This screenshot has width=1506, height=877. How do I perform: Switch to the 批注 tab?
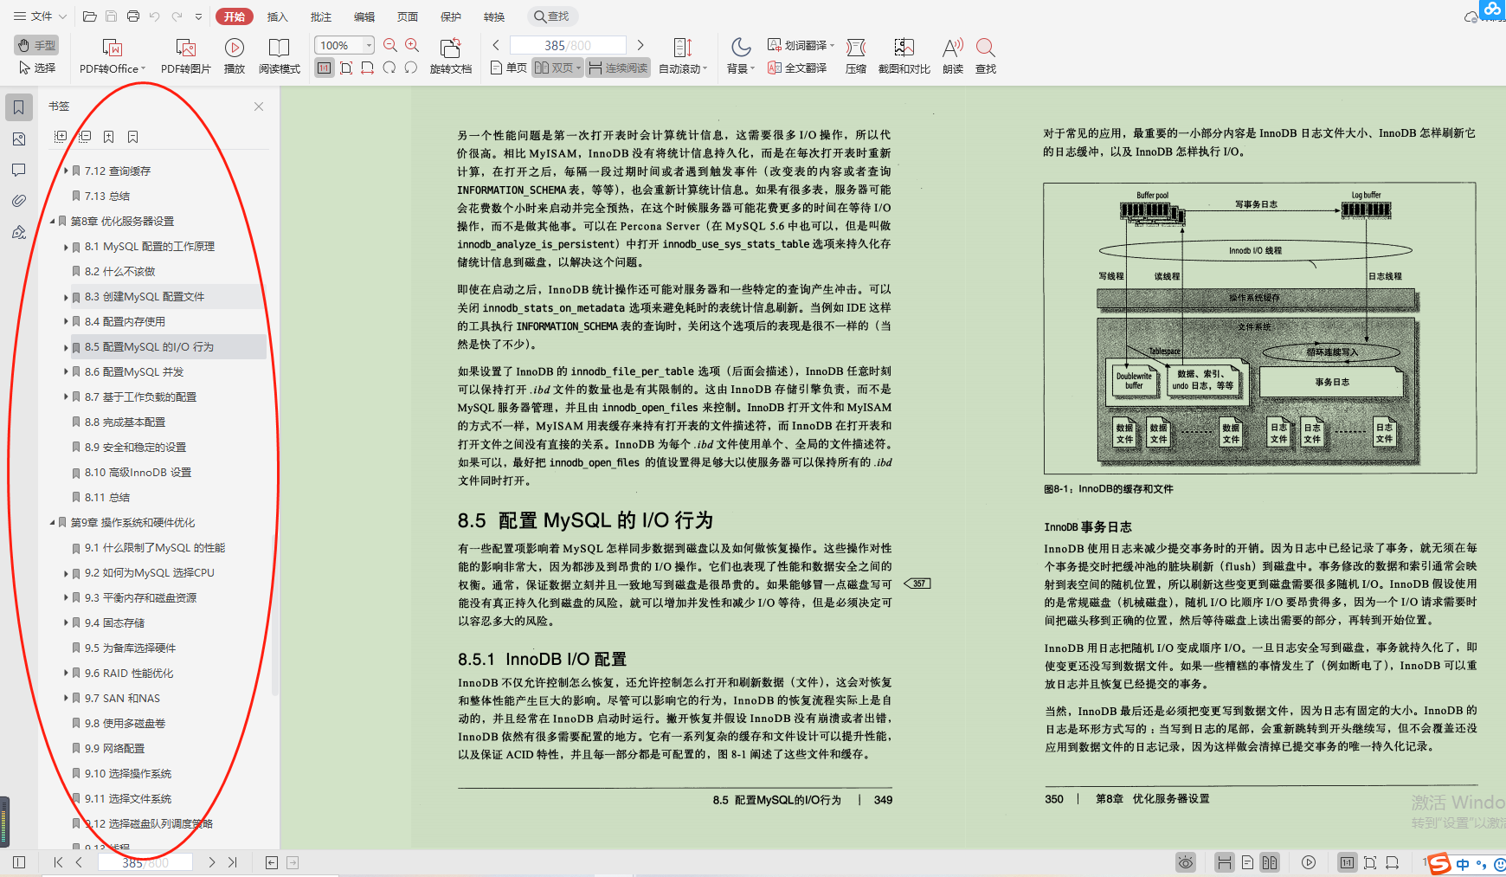321,16
